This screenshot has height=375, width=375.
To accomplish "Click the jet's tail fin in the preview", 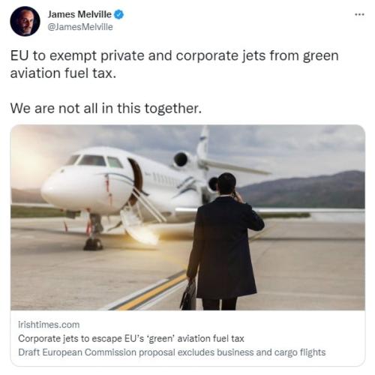I will [x=202, y=143].
